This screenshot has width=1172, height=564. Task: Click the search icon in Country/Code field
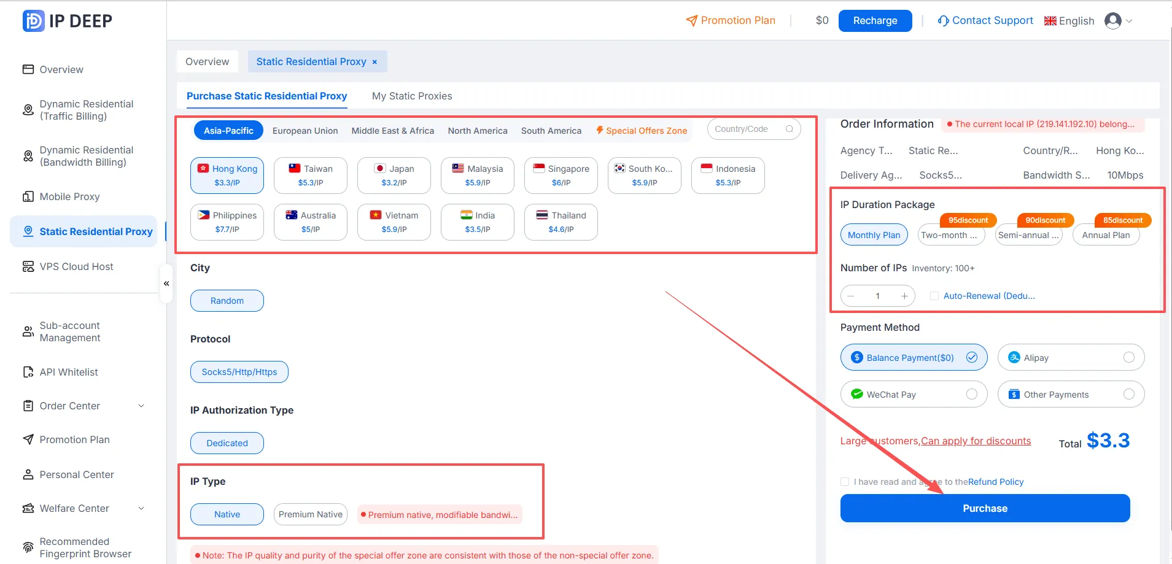pyautogui.click(x=790, y=129)
